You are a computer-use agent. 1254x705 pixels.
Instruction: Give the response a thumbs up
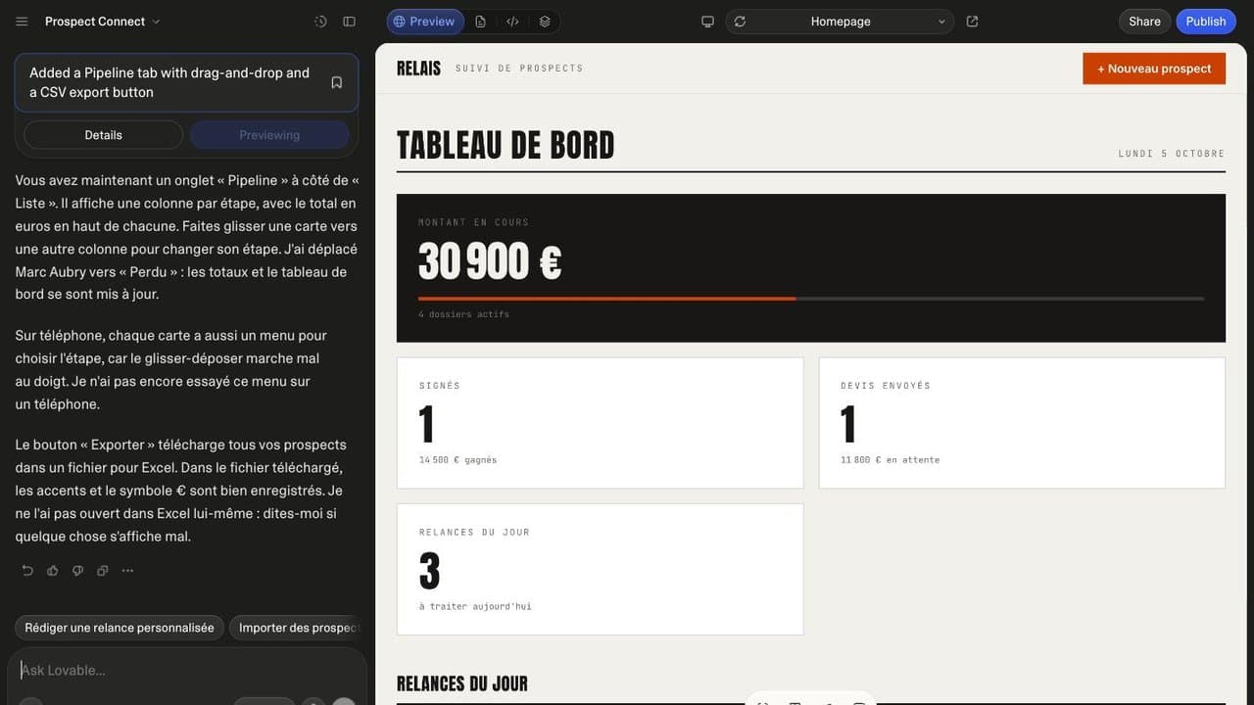(x=53, y=571)
